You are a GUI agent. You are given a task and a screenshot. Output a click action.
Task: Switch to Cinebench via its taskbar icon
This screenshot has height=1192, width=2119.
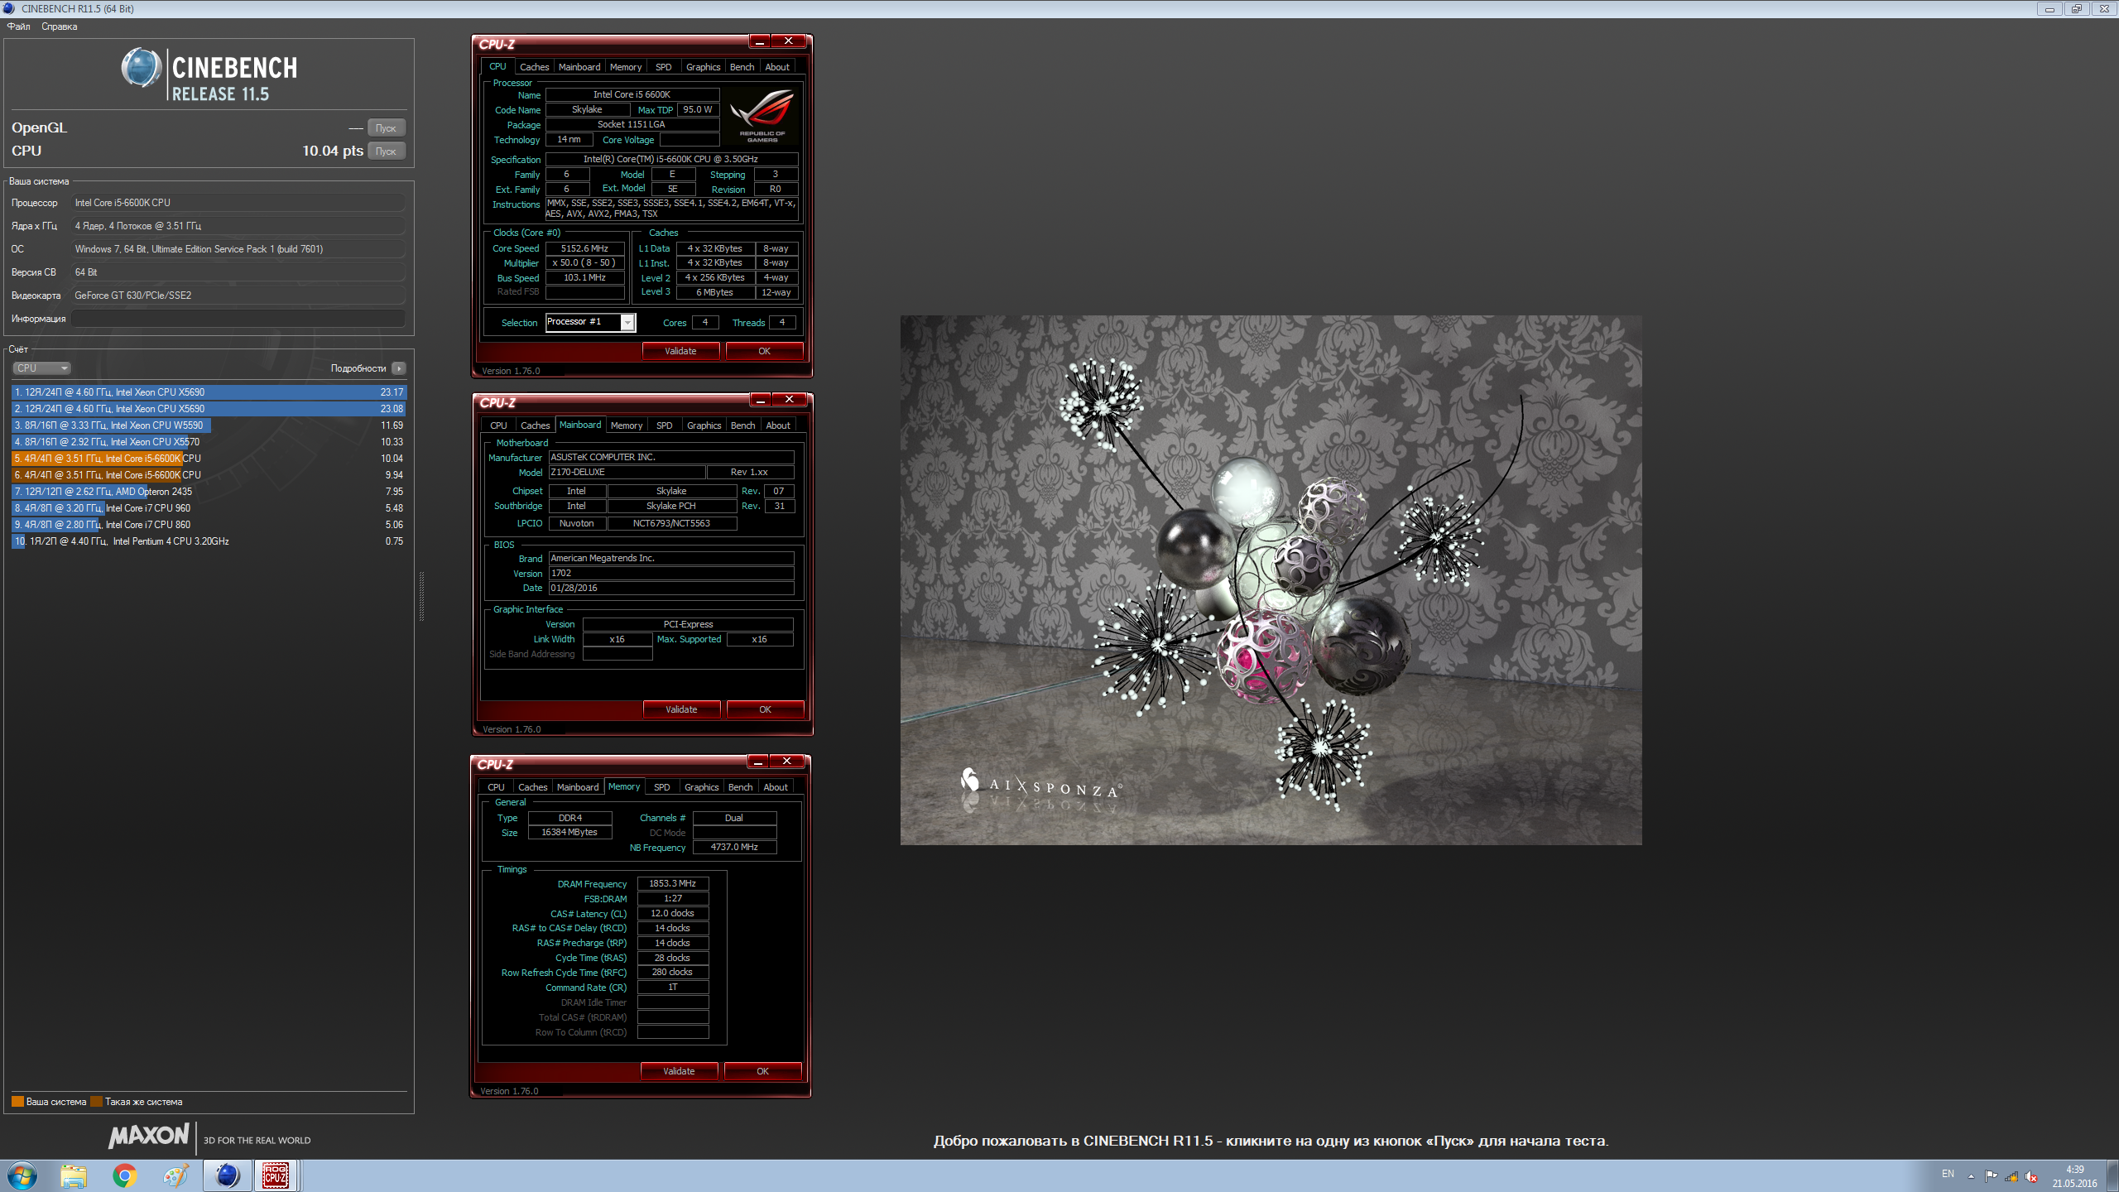(x=227, y=1175)
